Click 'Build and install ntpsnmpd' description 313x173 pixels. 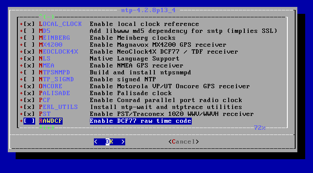click(x=140, y=73)
